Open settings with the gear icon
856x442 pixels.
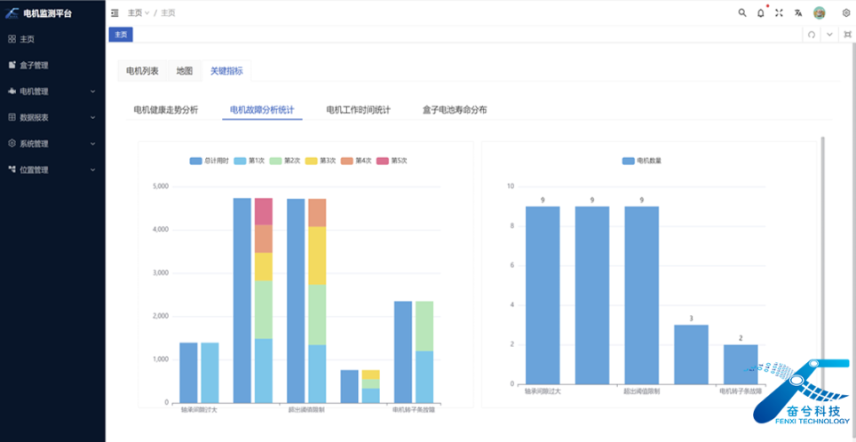coord(845,12)
